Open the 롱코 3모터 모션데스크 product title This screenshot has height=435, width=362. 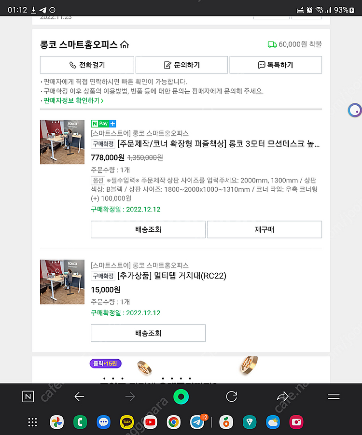(219, 144)
